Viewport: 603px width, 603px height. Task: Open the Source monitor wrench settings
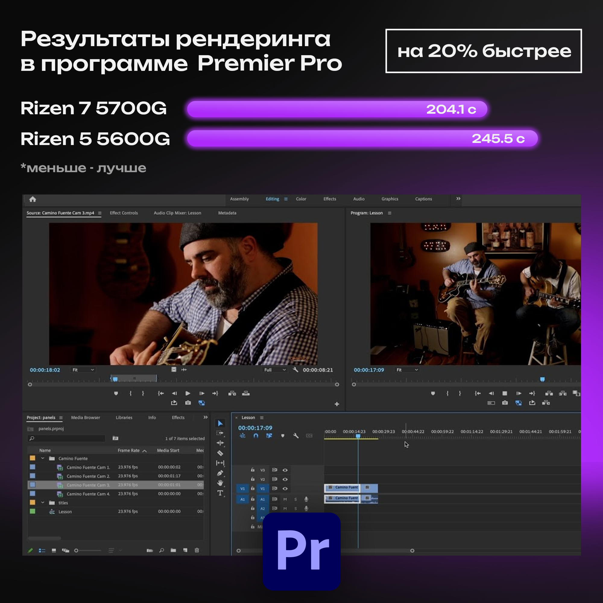pyautogui.click(x=295, y=370)
